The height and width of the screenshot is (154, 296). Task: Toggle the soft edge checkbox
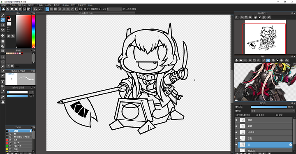(124, 9)
